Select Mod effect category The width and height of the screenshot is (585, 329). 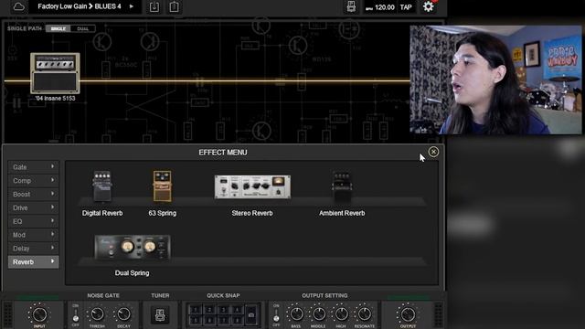(x=33, y=235)
